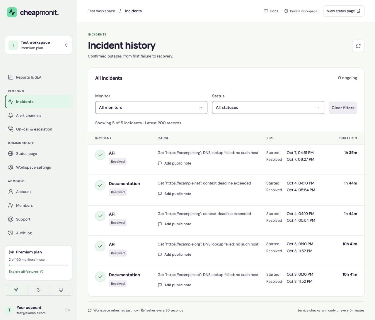Click the Premium plan card title
The width and height of the screenshot is (375, 320).
coord(29,252)
